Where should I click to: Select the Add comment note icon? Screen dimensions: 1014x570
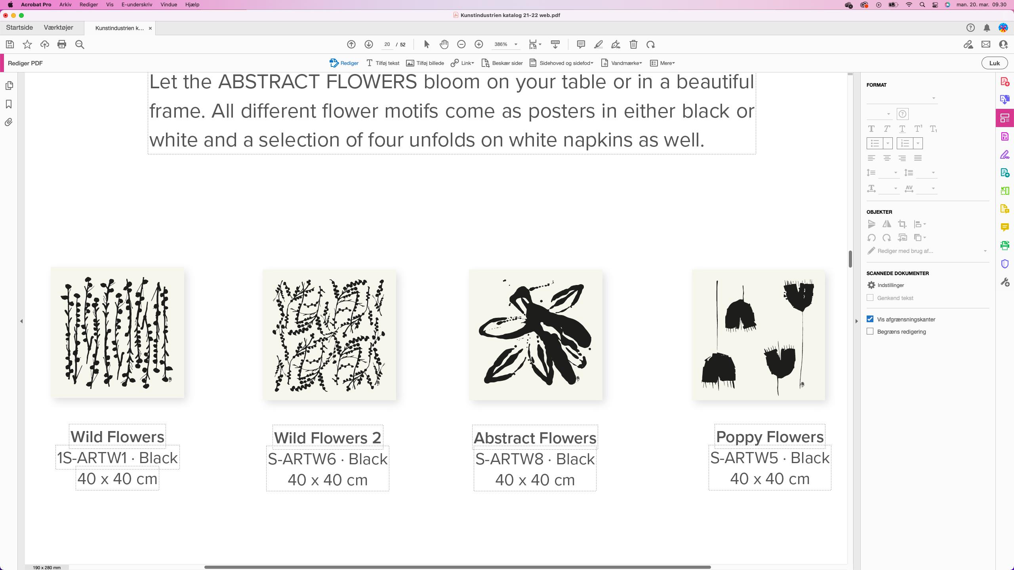click(x=581, y=44)
